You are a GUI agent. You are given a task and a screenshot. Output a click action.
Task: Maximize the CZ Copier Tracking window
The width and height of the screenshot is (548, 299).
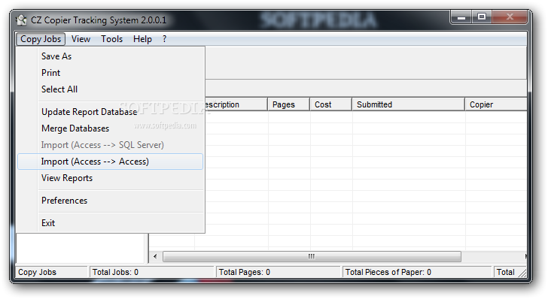(482, 17)
